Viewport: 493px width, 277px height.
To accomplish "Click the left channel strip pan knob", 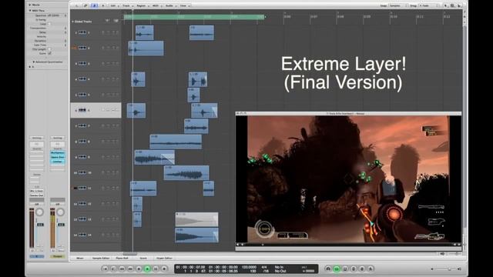I will pos(39,212).
